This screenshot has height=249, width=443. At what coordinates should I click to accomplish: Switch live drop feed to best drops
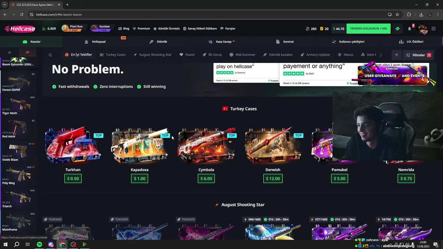9,52
